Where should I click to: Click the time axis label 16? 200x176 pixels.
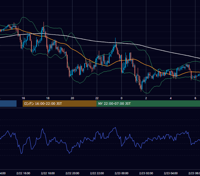click(x=23, y=98)
